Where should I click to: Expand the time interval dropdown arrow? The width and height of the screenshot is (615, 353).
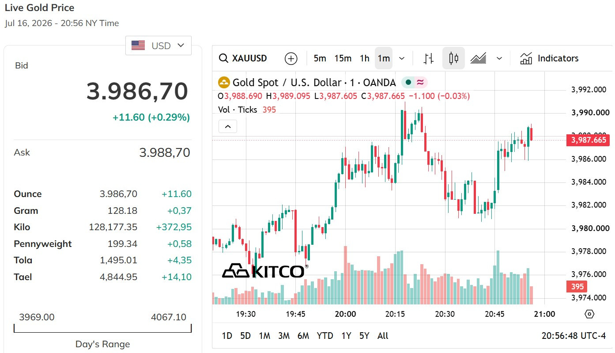[402, 58]
